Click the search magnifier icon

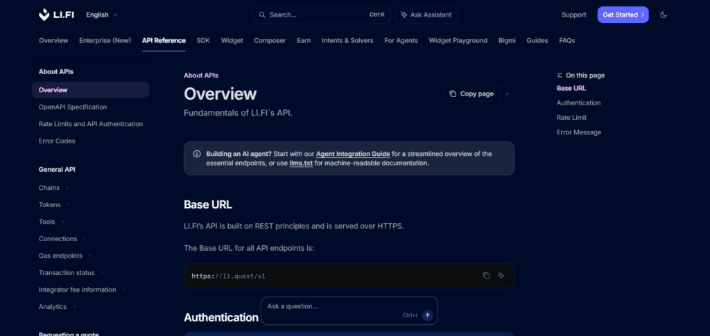click(x=261, y=15)
